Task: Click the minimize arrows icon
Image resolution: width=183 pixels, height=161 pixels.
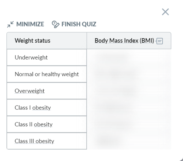Action: pos(10,24)
